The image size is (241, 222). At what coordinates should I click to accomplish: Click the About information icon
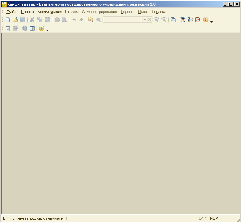(x=205, y=20)
